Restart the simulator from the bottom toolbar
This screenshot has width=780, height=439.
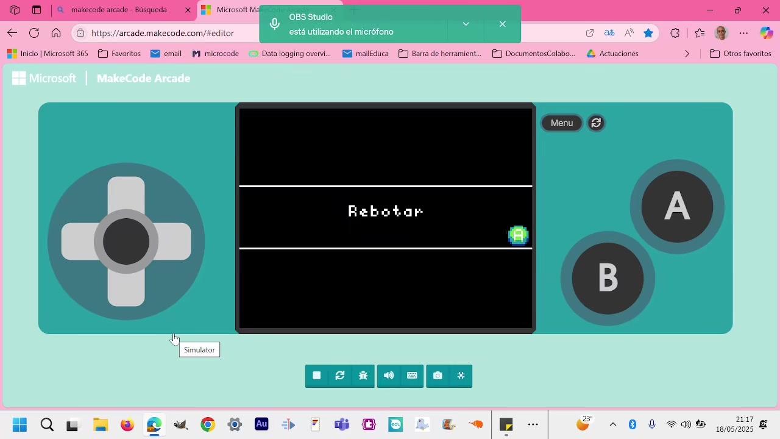(340, 376)
